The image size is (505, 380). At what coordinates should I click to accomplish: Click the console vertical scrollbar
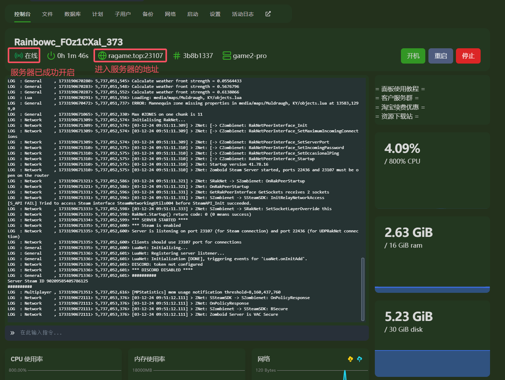[x=363, y=289]
